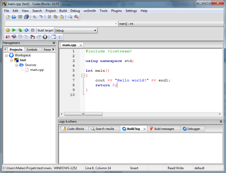
Task: Click the Paste toolbar icon
Action: click(62, 17)
